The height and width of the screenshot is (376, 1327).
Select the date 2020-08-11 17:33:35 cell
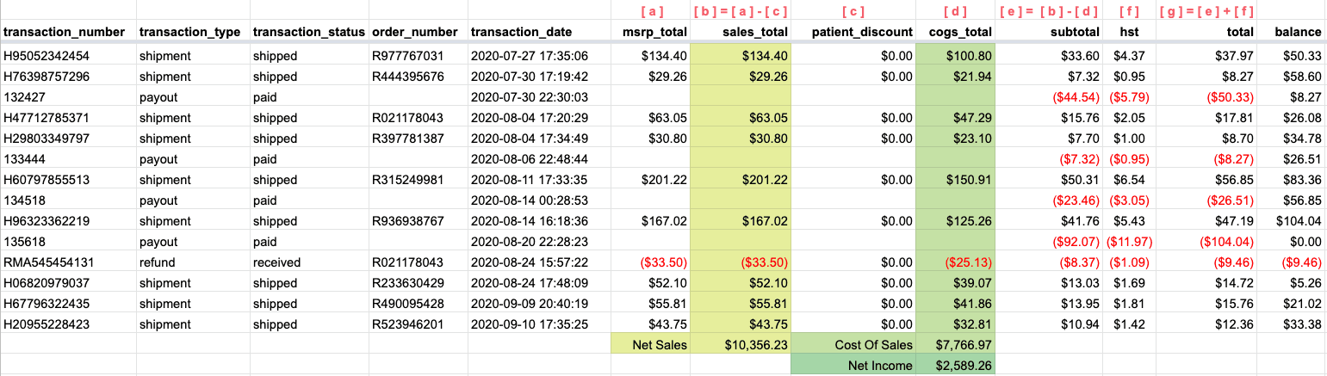(539, 180)
